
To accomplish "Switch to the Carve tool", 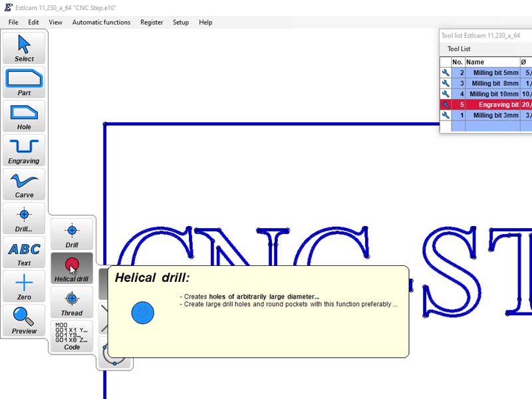I will pyautogui.click(x=24, y=184).
